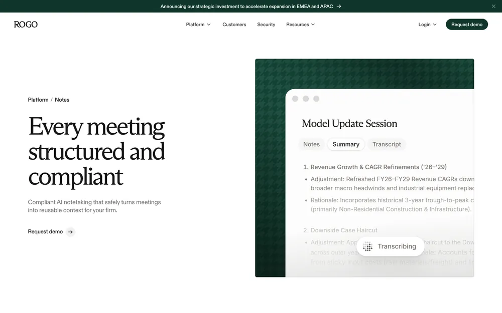
Task: Click the Request demo text link in hero
Action: pos(45,231)
